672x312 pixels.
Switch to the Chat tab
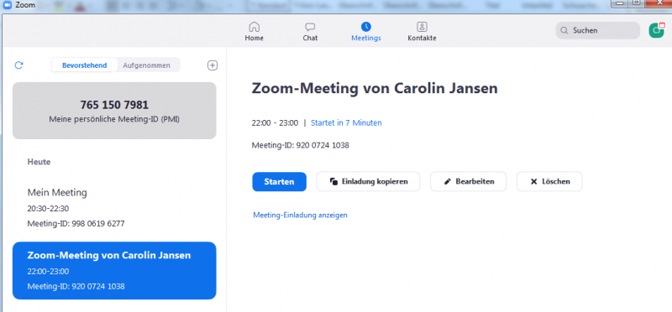(310, 32)
